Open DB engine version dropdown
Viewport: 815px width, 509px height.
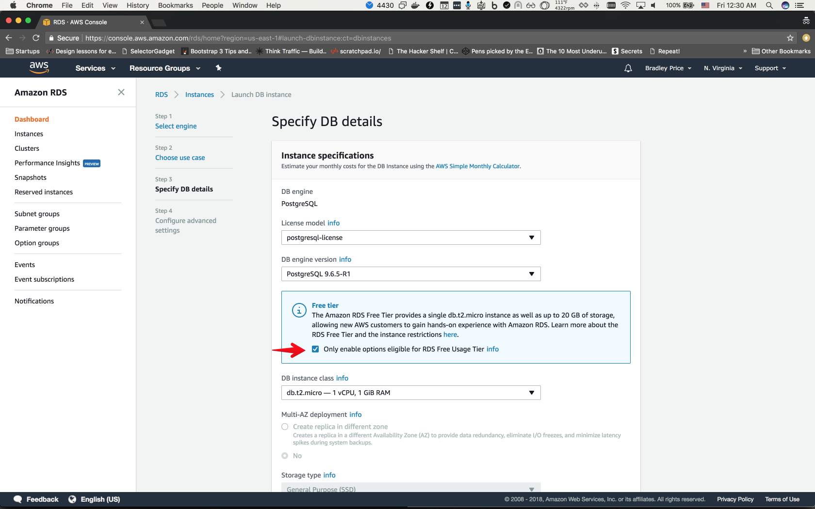(x=411, y=274)
